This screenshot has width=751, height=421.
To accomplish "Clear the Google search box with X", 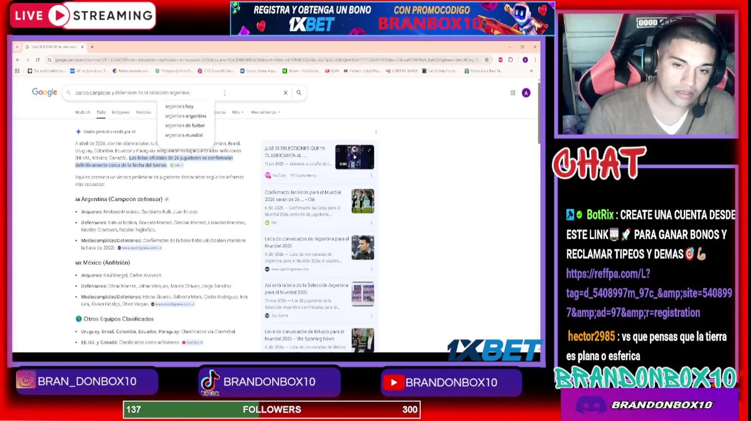I will coord(286,92).
